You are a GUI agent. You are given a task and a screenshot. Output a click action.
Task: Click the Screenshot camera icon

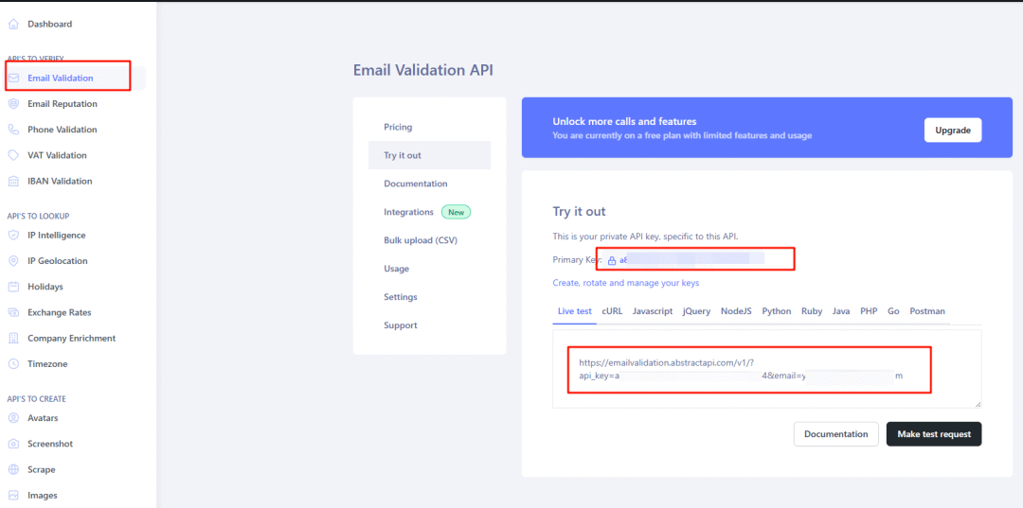13,444
